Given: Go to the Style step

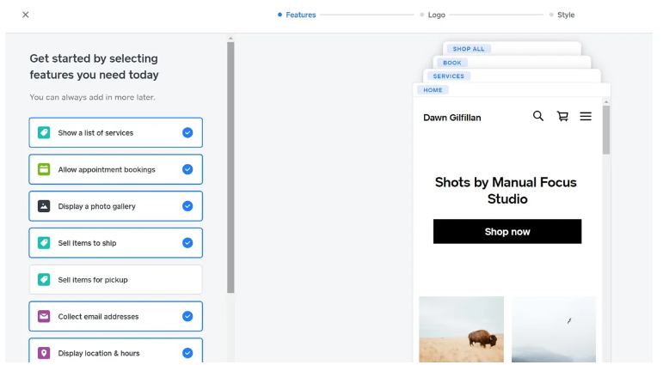Looking at the screenshot, I should [x=562, y=15].
